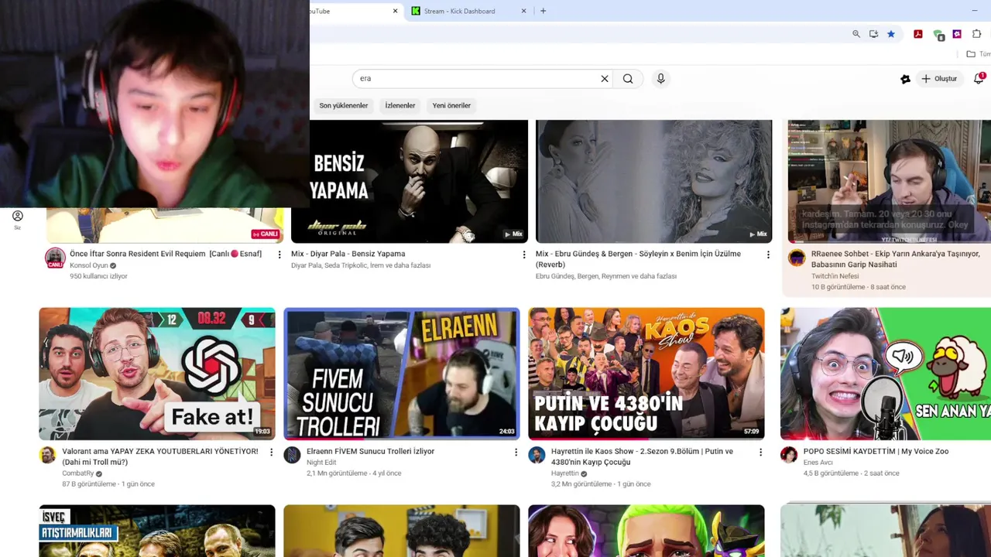991x557 pixels.
Task: Start voice search with the microphone icon
Action: 660,78
